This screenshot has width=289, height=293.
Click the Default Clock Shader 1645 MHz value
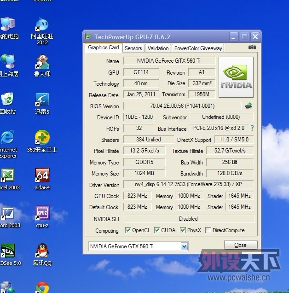point(239,207)
